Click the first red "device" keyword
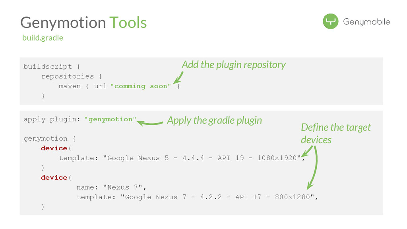This screenshot has width=407, height=229. click(54, 148)
